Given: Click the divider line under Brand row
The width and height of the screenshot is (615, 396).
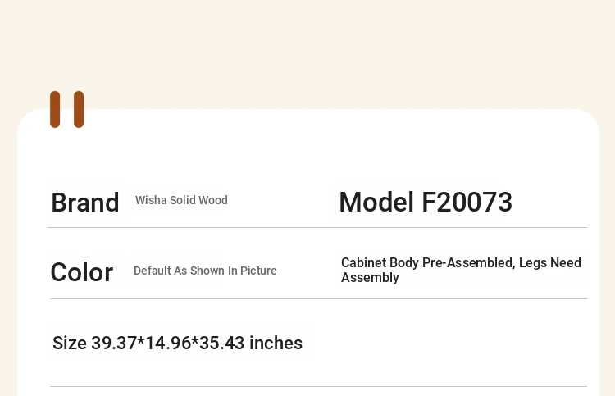Looking at the screenshot, I should coord(317,227).
